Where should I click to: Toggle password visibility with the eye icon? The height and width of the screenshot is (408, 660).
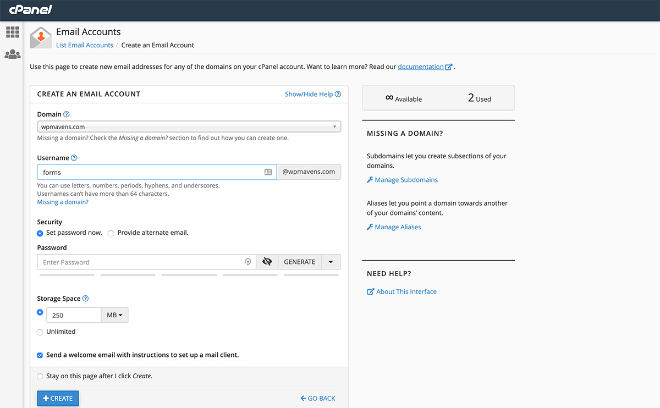(x=267, y=261)
